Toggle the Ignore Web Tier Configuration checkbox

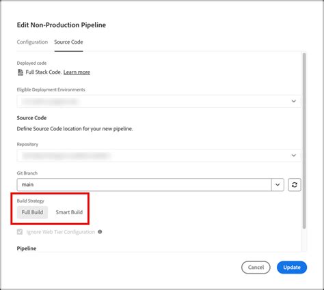click(20, 232)
